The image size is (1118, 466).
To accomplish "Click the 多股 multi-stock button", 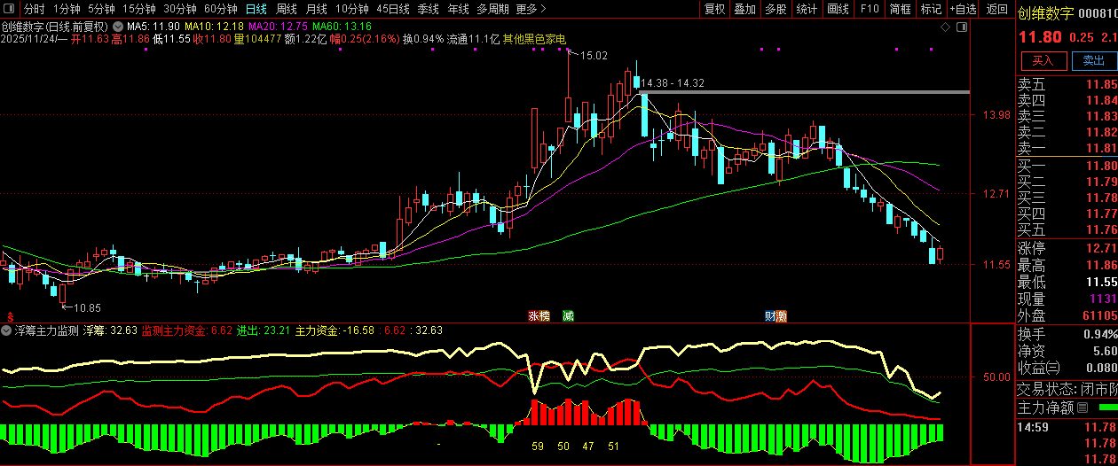I will 776,9.
